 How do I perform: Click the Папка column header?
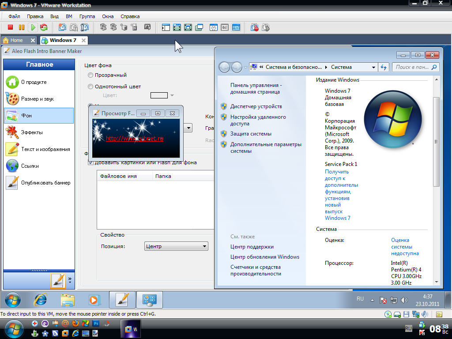pyautogui.click(x=183, y=176)
